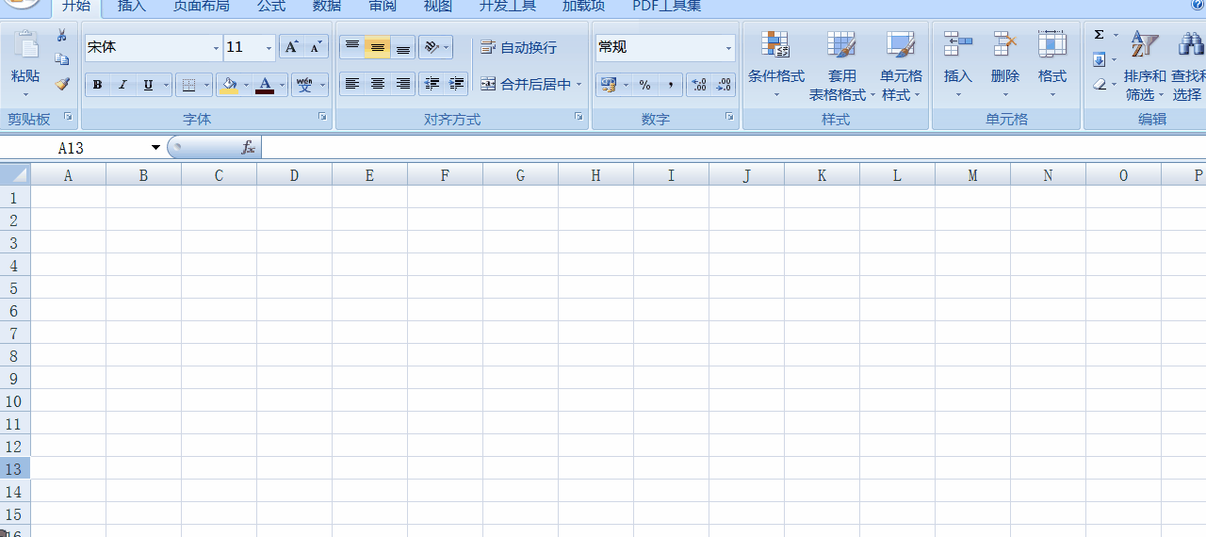
Task: Click the Cut scissors icon
Action: [x=62, y=36]
